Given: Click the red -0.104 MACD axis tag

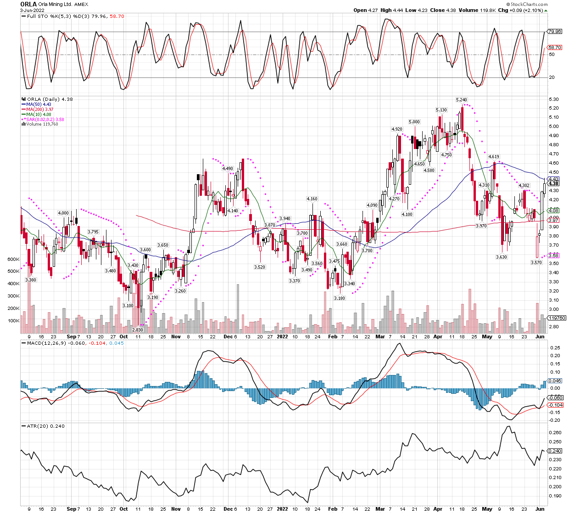Looking at the screenshot, I should [556, 405].
